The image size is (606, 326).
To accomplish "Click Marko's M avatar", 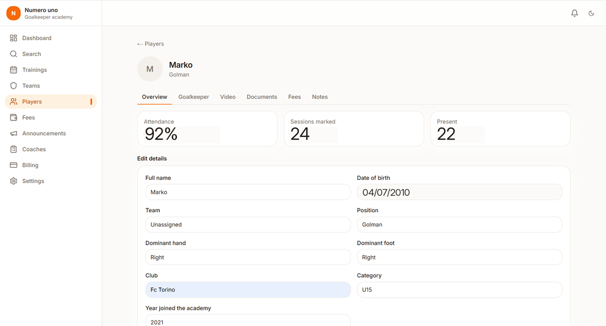I will point(150,69).
